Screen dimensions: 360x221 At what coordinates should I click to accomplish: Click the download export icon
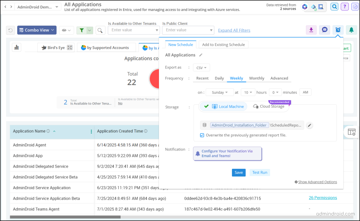tap(311, 30)
